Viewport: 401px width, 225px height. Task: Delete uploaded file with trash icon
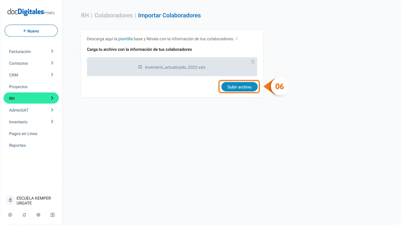(253, 62)
